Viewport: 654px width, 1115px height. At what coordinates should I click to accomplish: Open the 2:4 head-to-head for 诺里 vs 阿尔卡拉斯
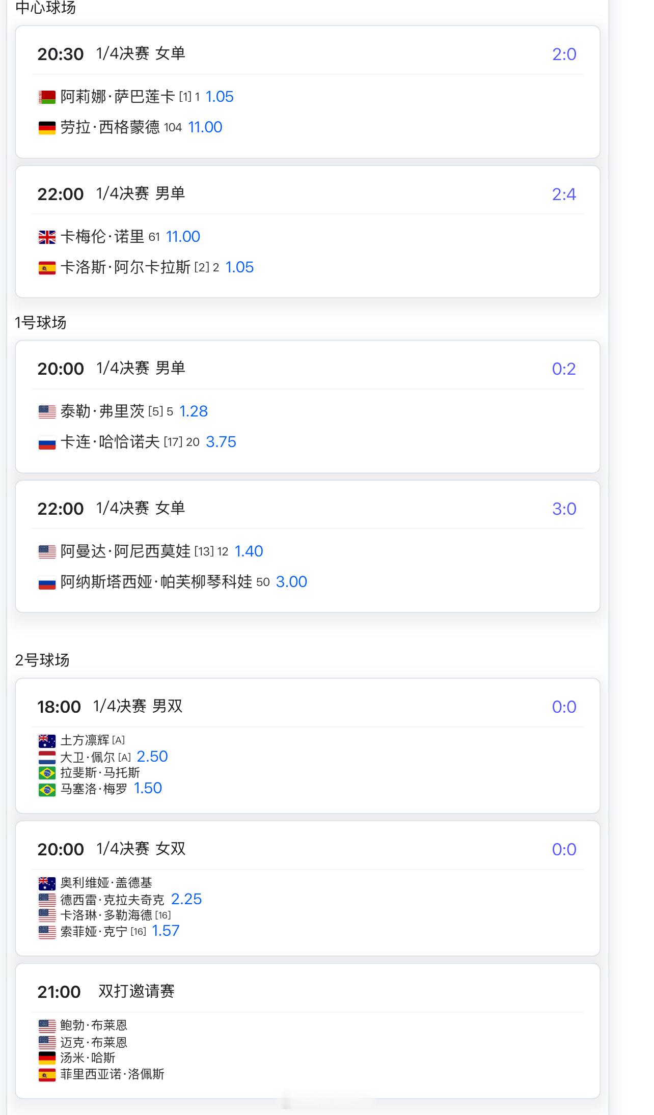tap(564, 194)
